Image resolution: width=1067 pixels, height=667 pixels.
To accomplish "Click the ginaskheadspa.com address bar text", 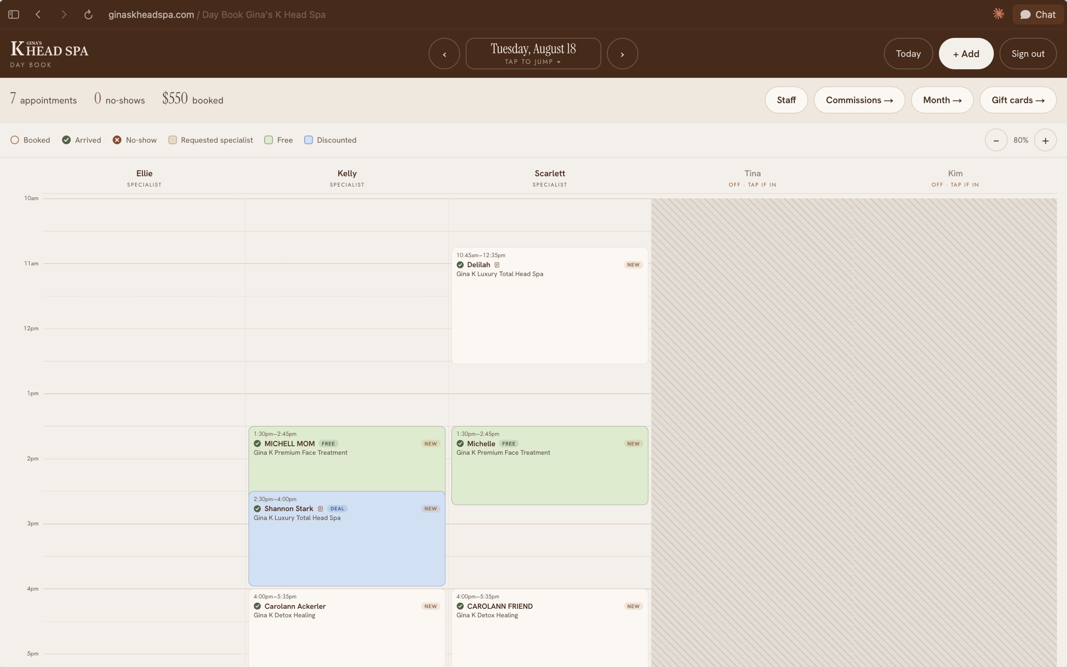I will [151, 14].
